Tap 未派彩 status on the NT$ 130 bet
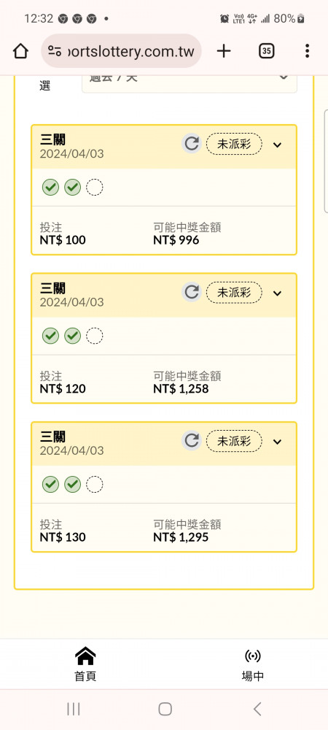Viewport: 328px width, 730px height. pyautogui.click(x=234, y=442)
